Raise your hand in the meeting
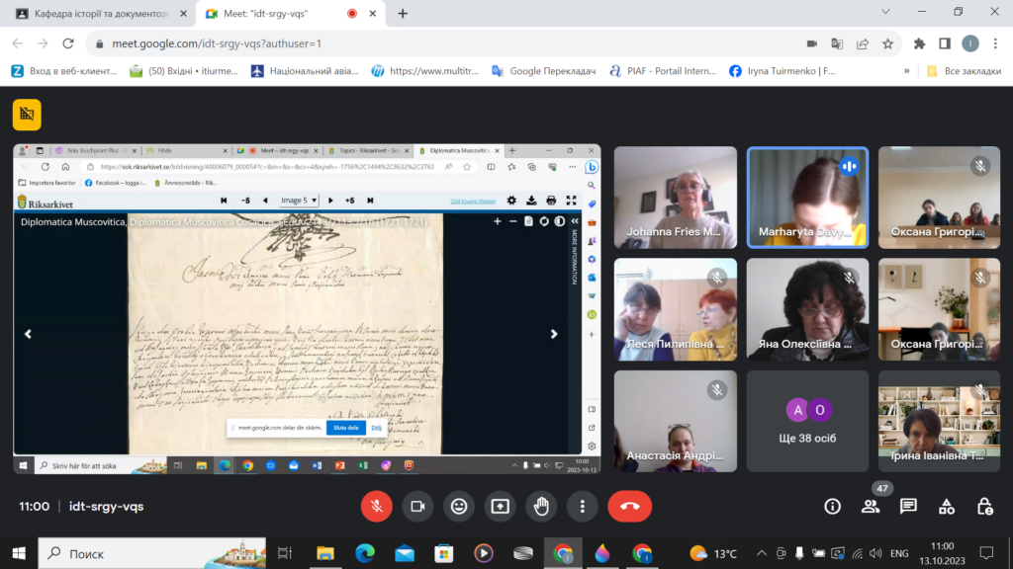Viewport: 1013px width, 569px height. pos(541,506)
